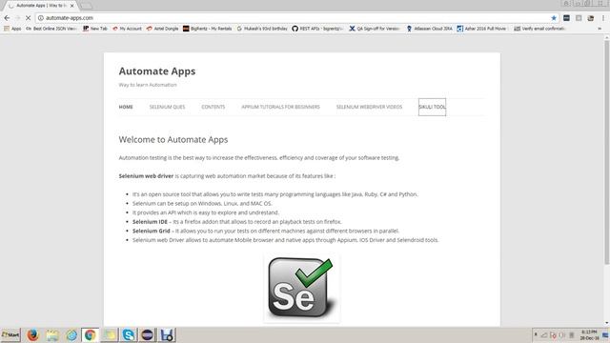Go back with the browser back arrow
610x343 pixels.
(x=7, y=18)
